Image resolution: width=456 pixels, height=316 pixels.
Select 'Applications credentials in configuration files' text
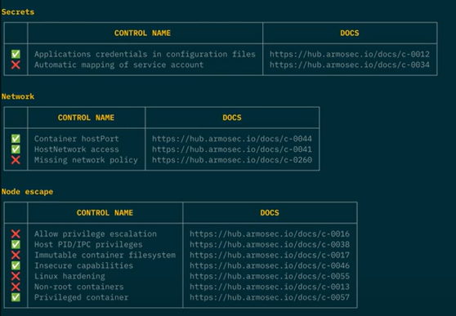click(x=145, y=54)
